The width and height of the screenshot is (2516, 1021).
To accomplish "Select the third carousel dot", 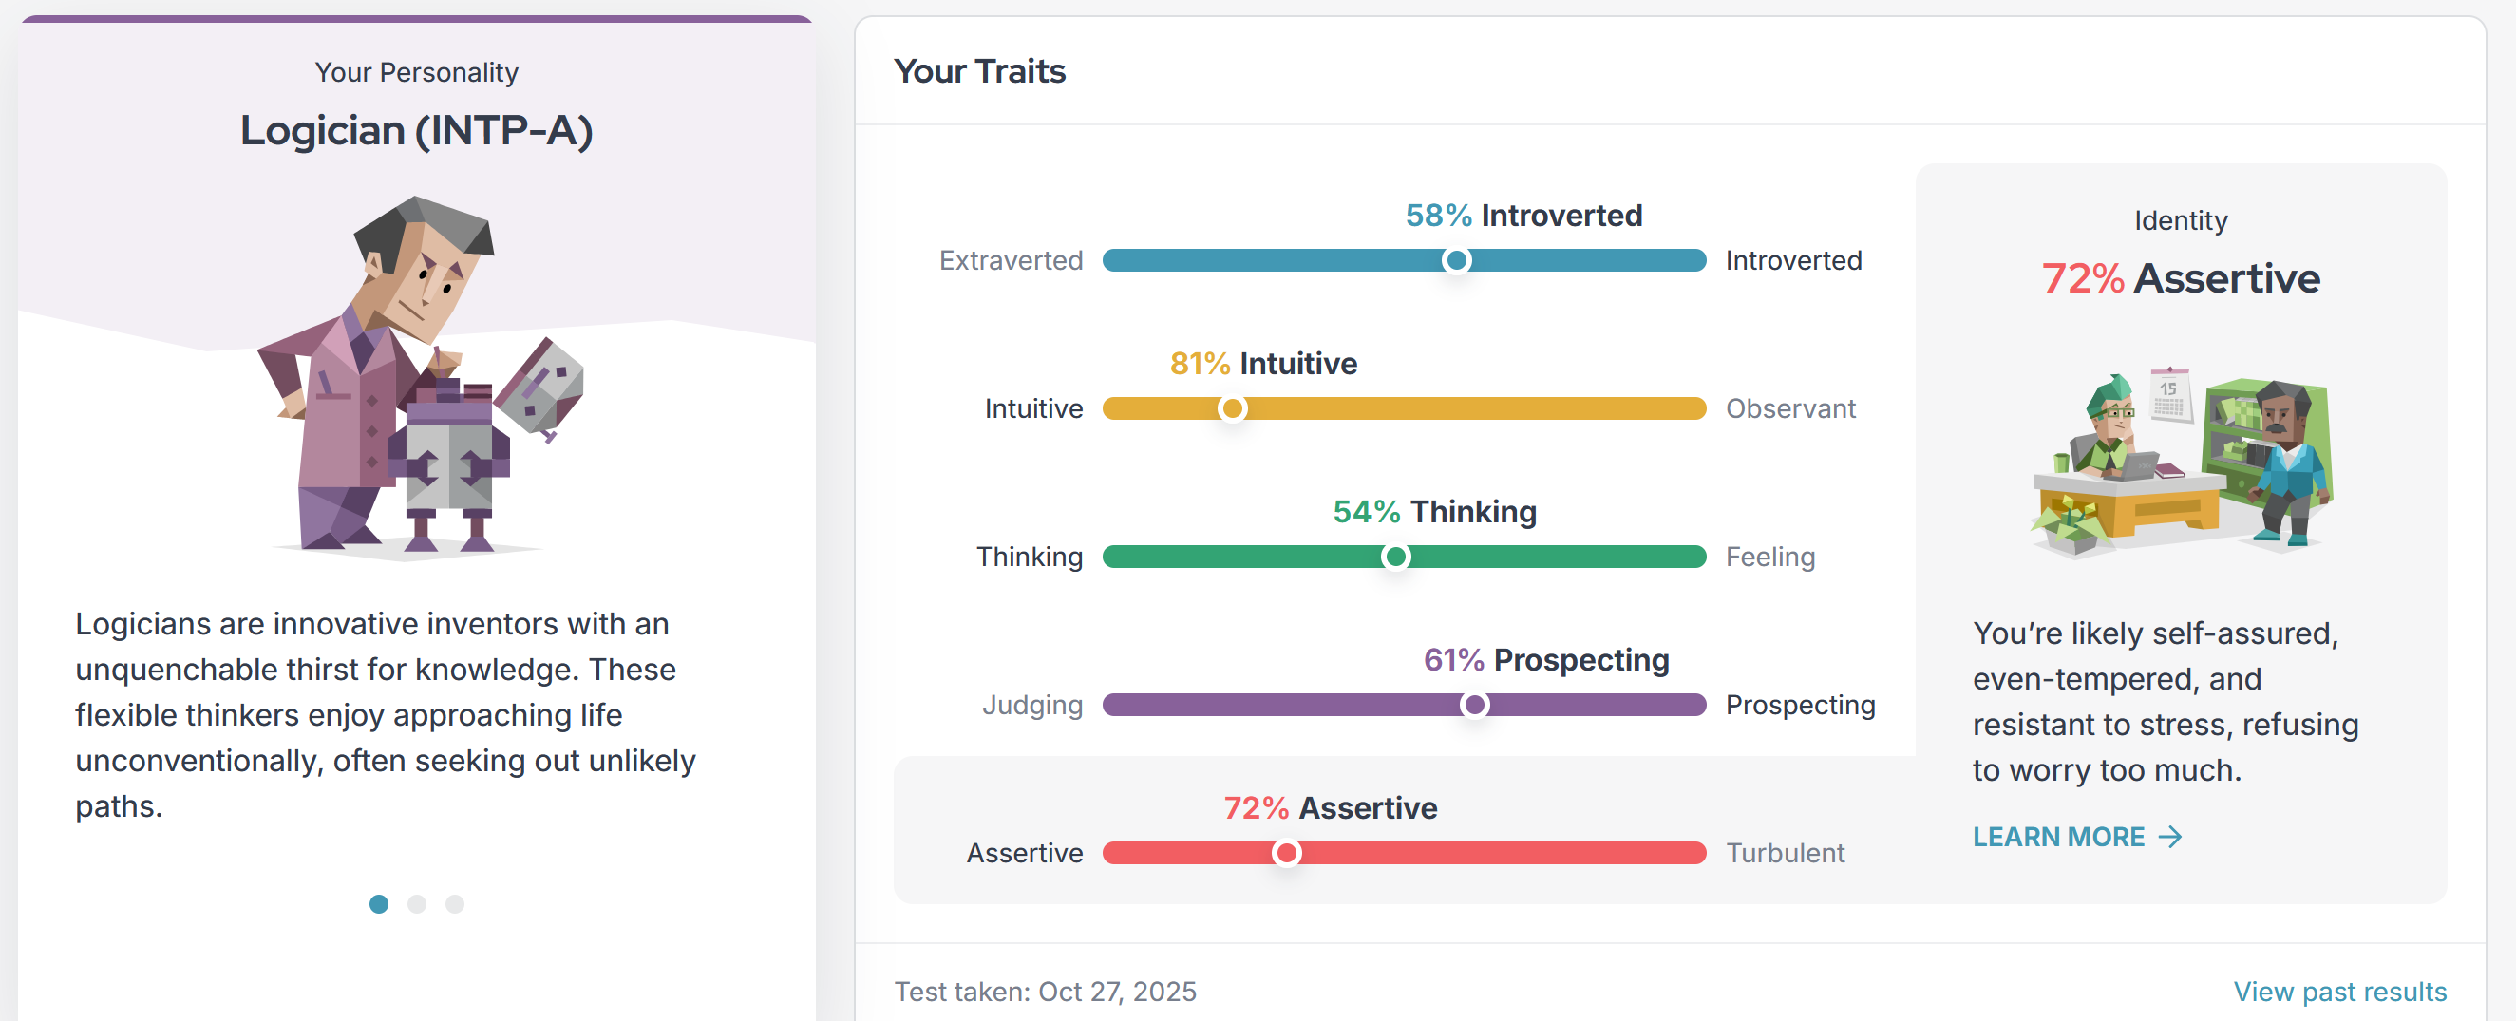I will click(455, 904).
